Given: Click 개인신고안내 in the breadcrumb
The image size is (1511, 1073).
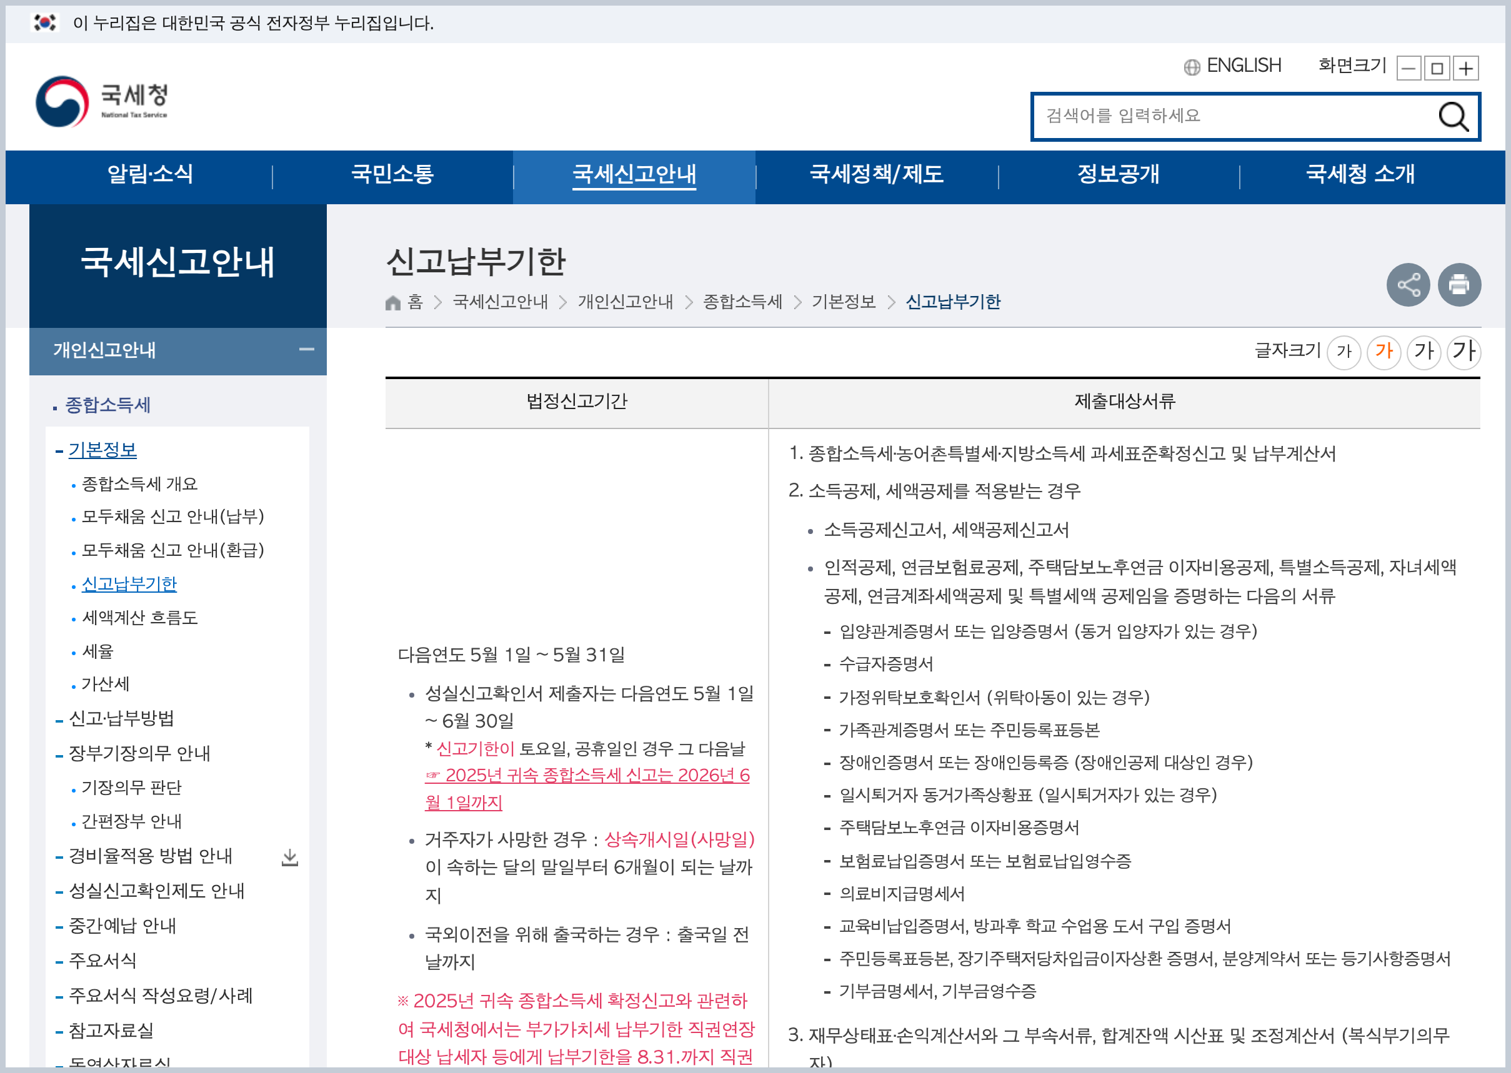Looking at the screenshot, I should (x=625, y=302).
